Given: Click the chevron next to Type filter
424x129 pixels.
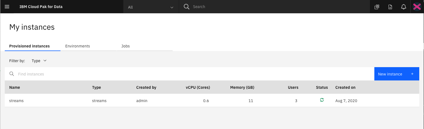Looking at the screenshot, I should (45, 61).
